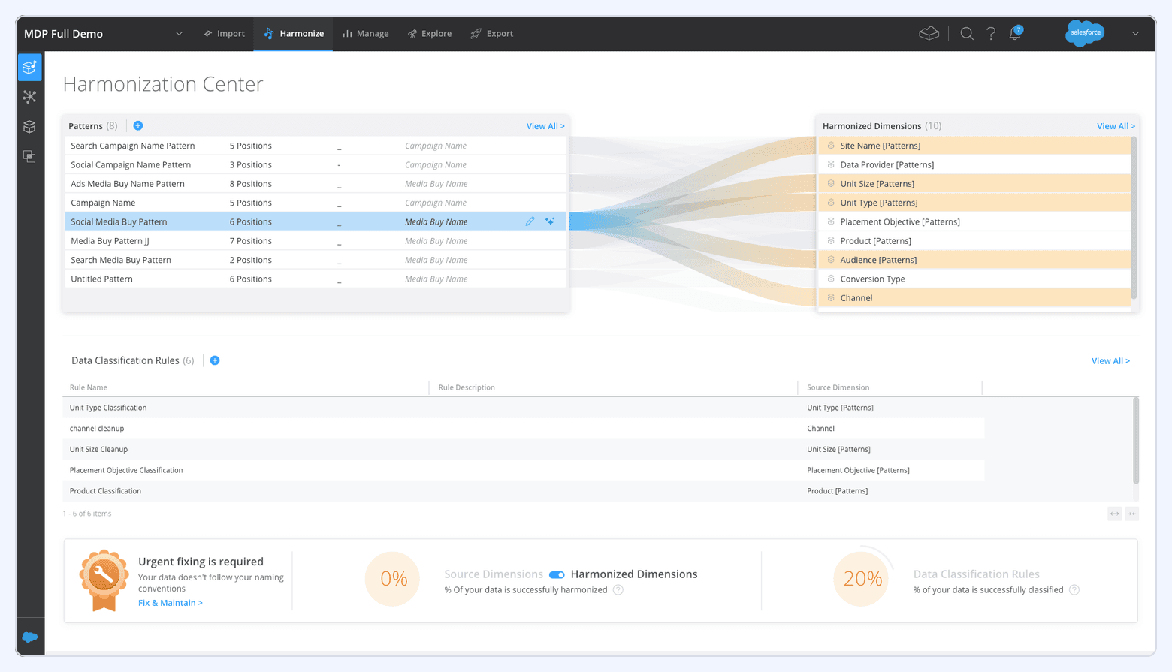
Task: Add a Data Classification Rule via plus icon
Action: click(x=215, y=360)
